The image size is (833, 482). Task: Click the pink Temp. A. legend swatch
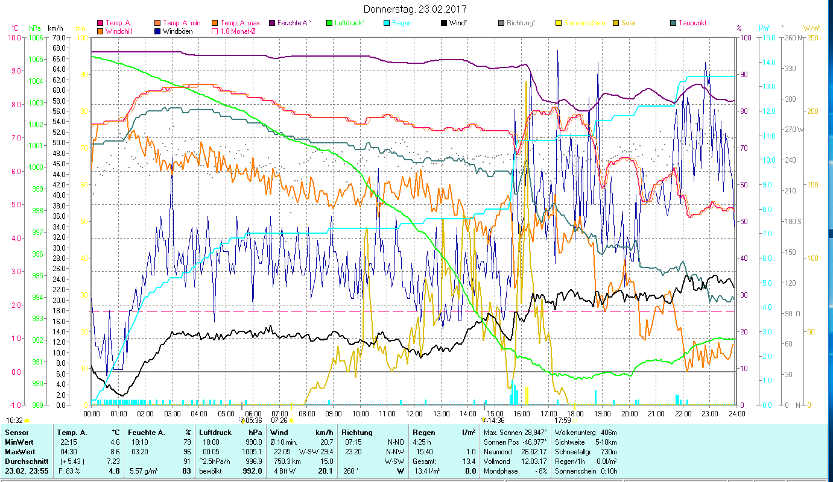pyautogui.click(x=100, y=23)
